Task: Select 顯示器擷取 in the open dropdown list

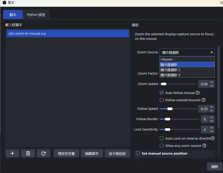Action: click(x=187, y=65)
